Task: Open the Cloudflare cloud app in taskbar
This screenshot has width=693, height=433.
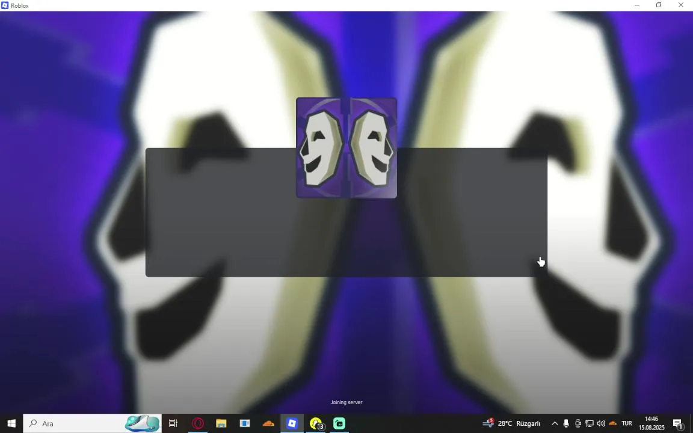Action: [x=268, y=423]
